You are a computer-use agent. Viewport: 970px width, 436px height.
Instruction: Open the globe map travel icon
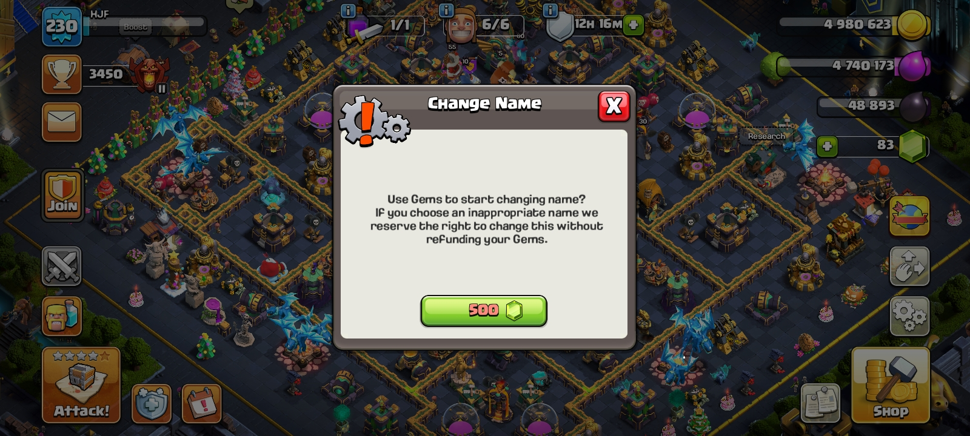909,216
